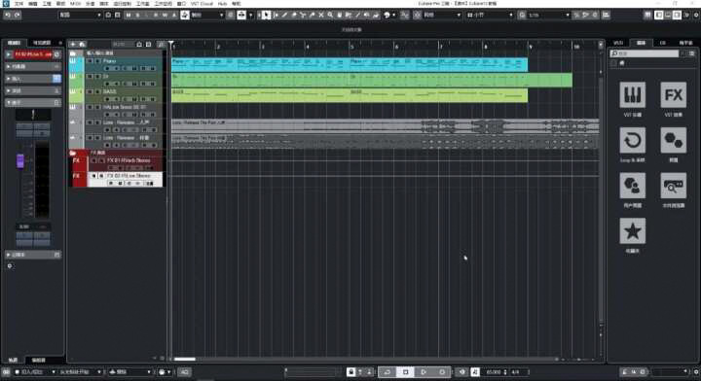Switch to the 电平表 (Meter) tab
This screenshot has width=701, height=381.
pyautogui.click(x=685, y=43)
